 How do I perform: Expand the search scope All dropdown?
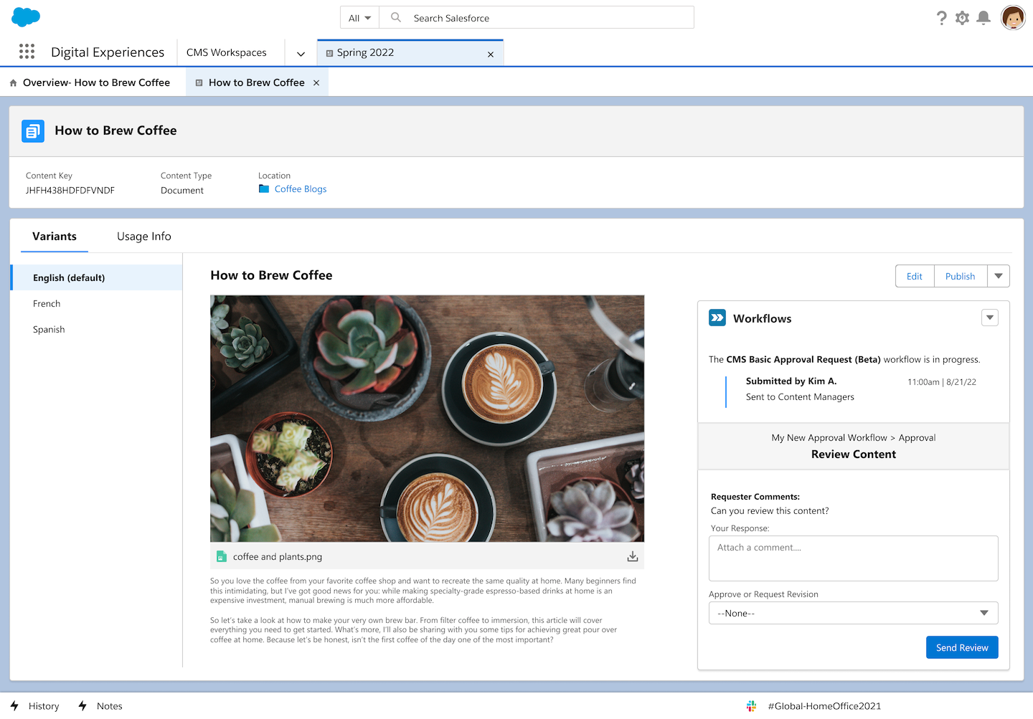360,18
